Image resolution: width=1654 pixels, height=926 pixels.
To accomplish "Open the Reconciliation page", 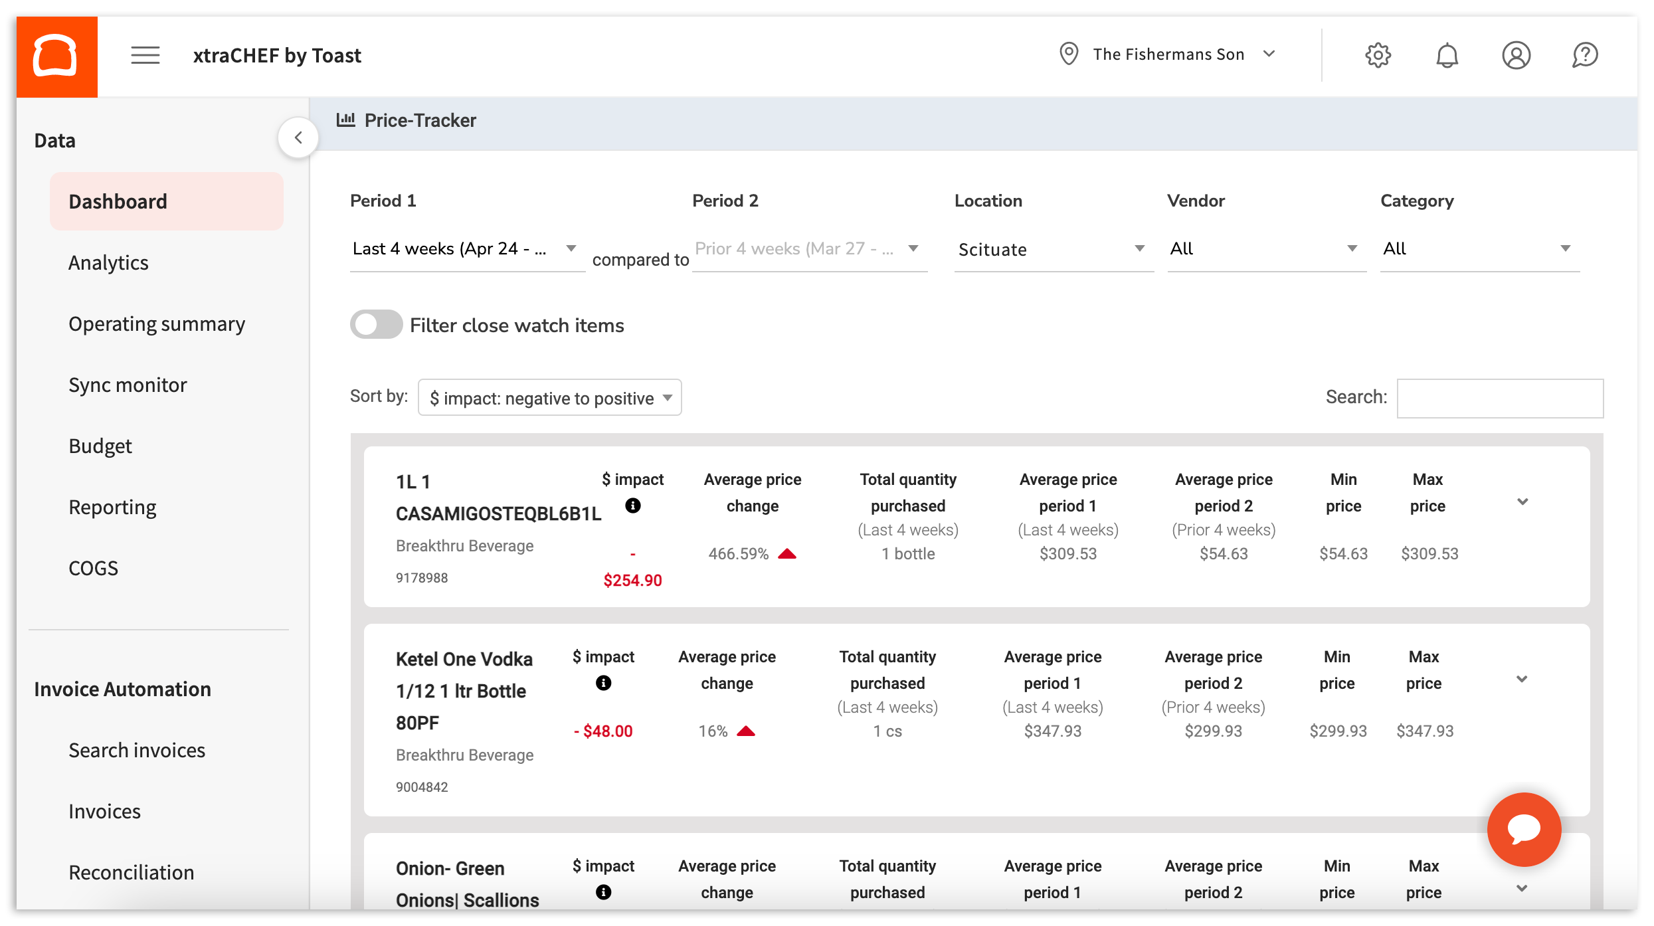I will coord(131,872).
